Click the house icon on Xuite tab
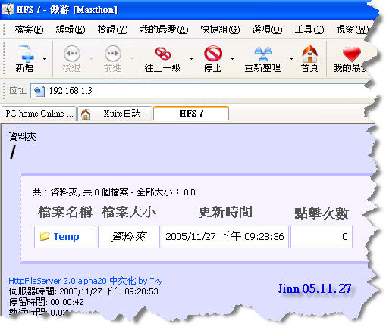 86,114
